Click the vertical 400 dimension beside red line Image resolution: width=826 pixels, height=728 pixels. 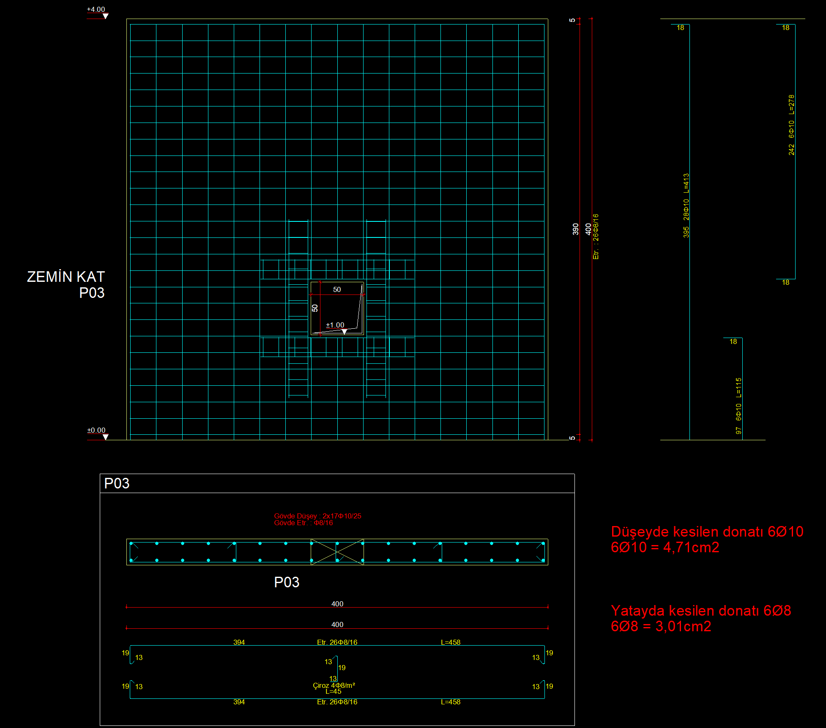(588, 229)
